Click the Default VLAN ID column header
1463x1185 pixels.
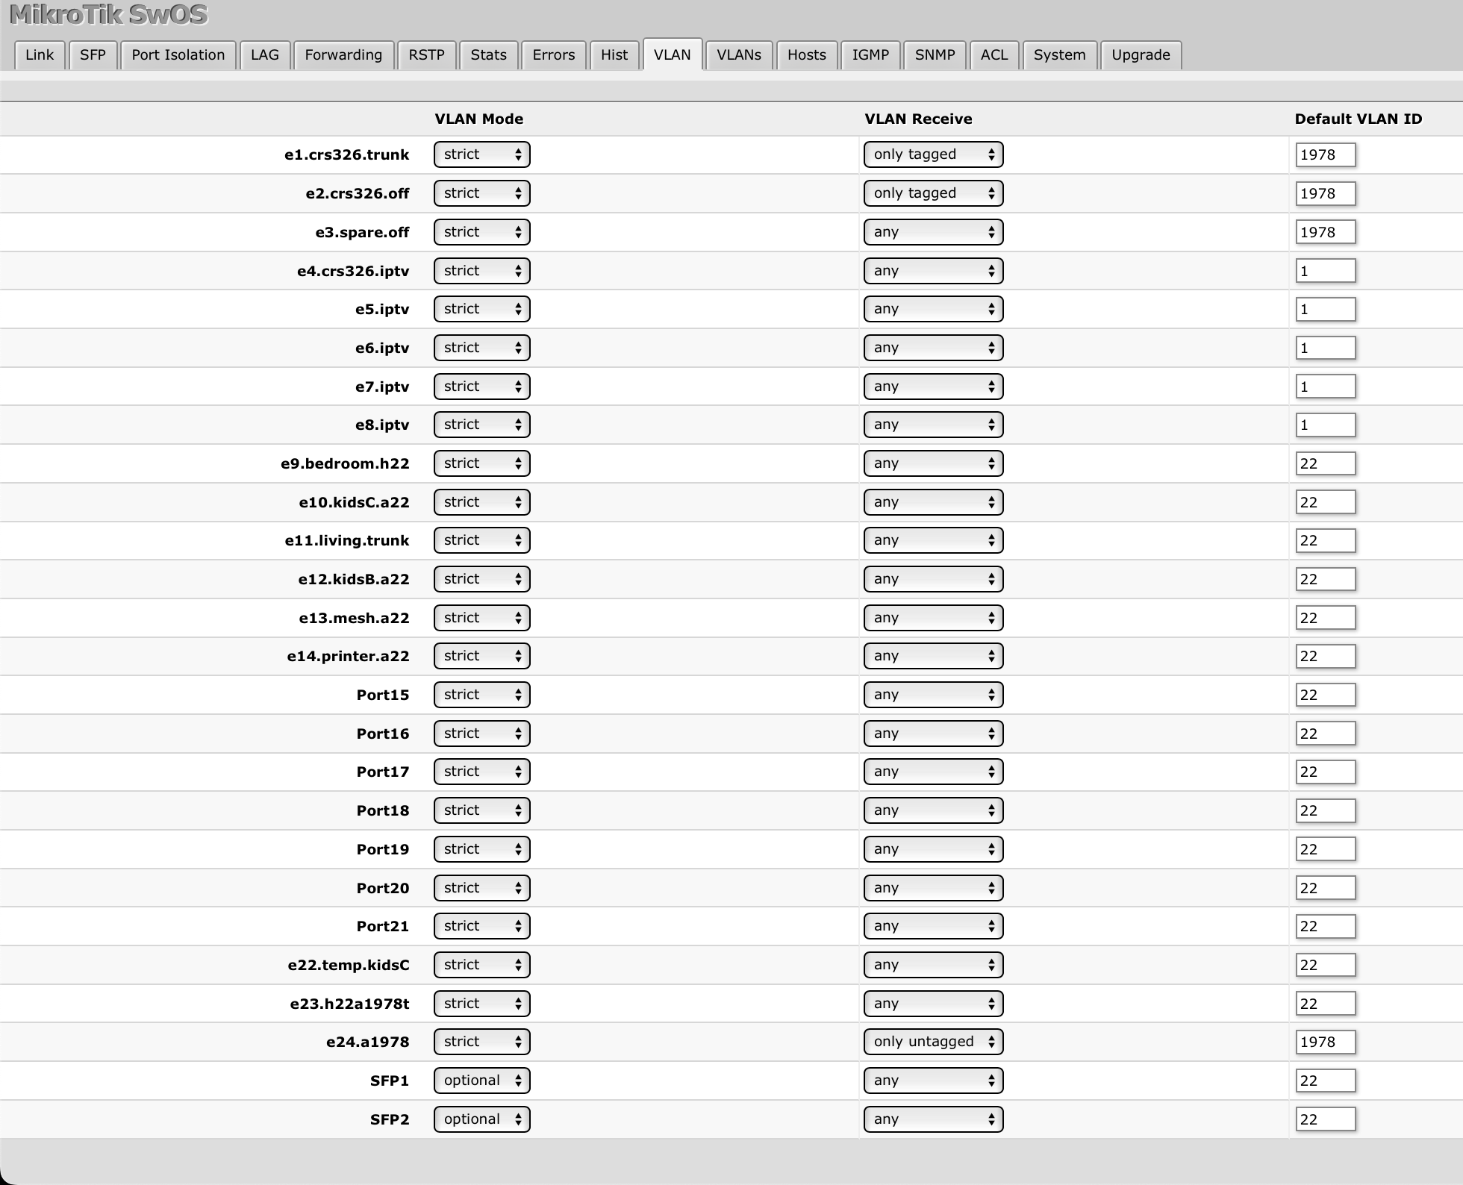click(1358, 119)
